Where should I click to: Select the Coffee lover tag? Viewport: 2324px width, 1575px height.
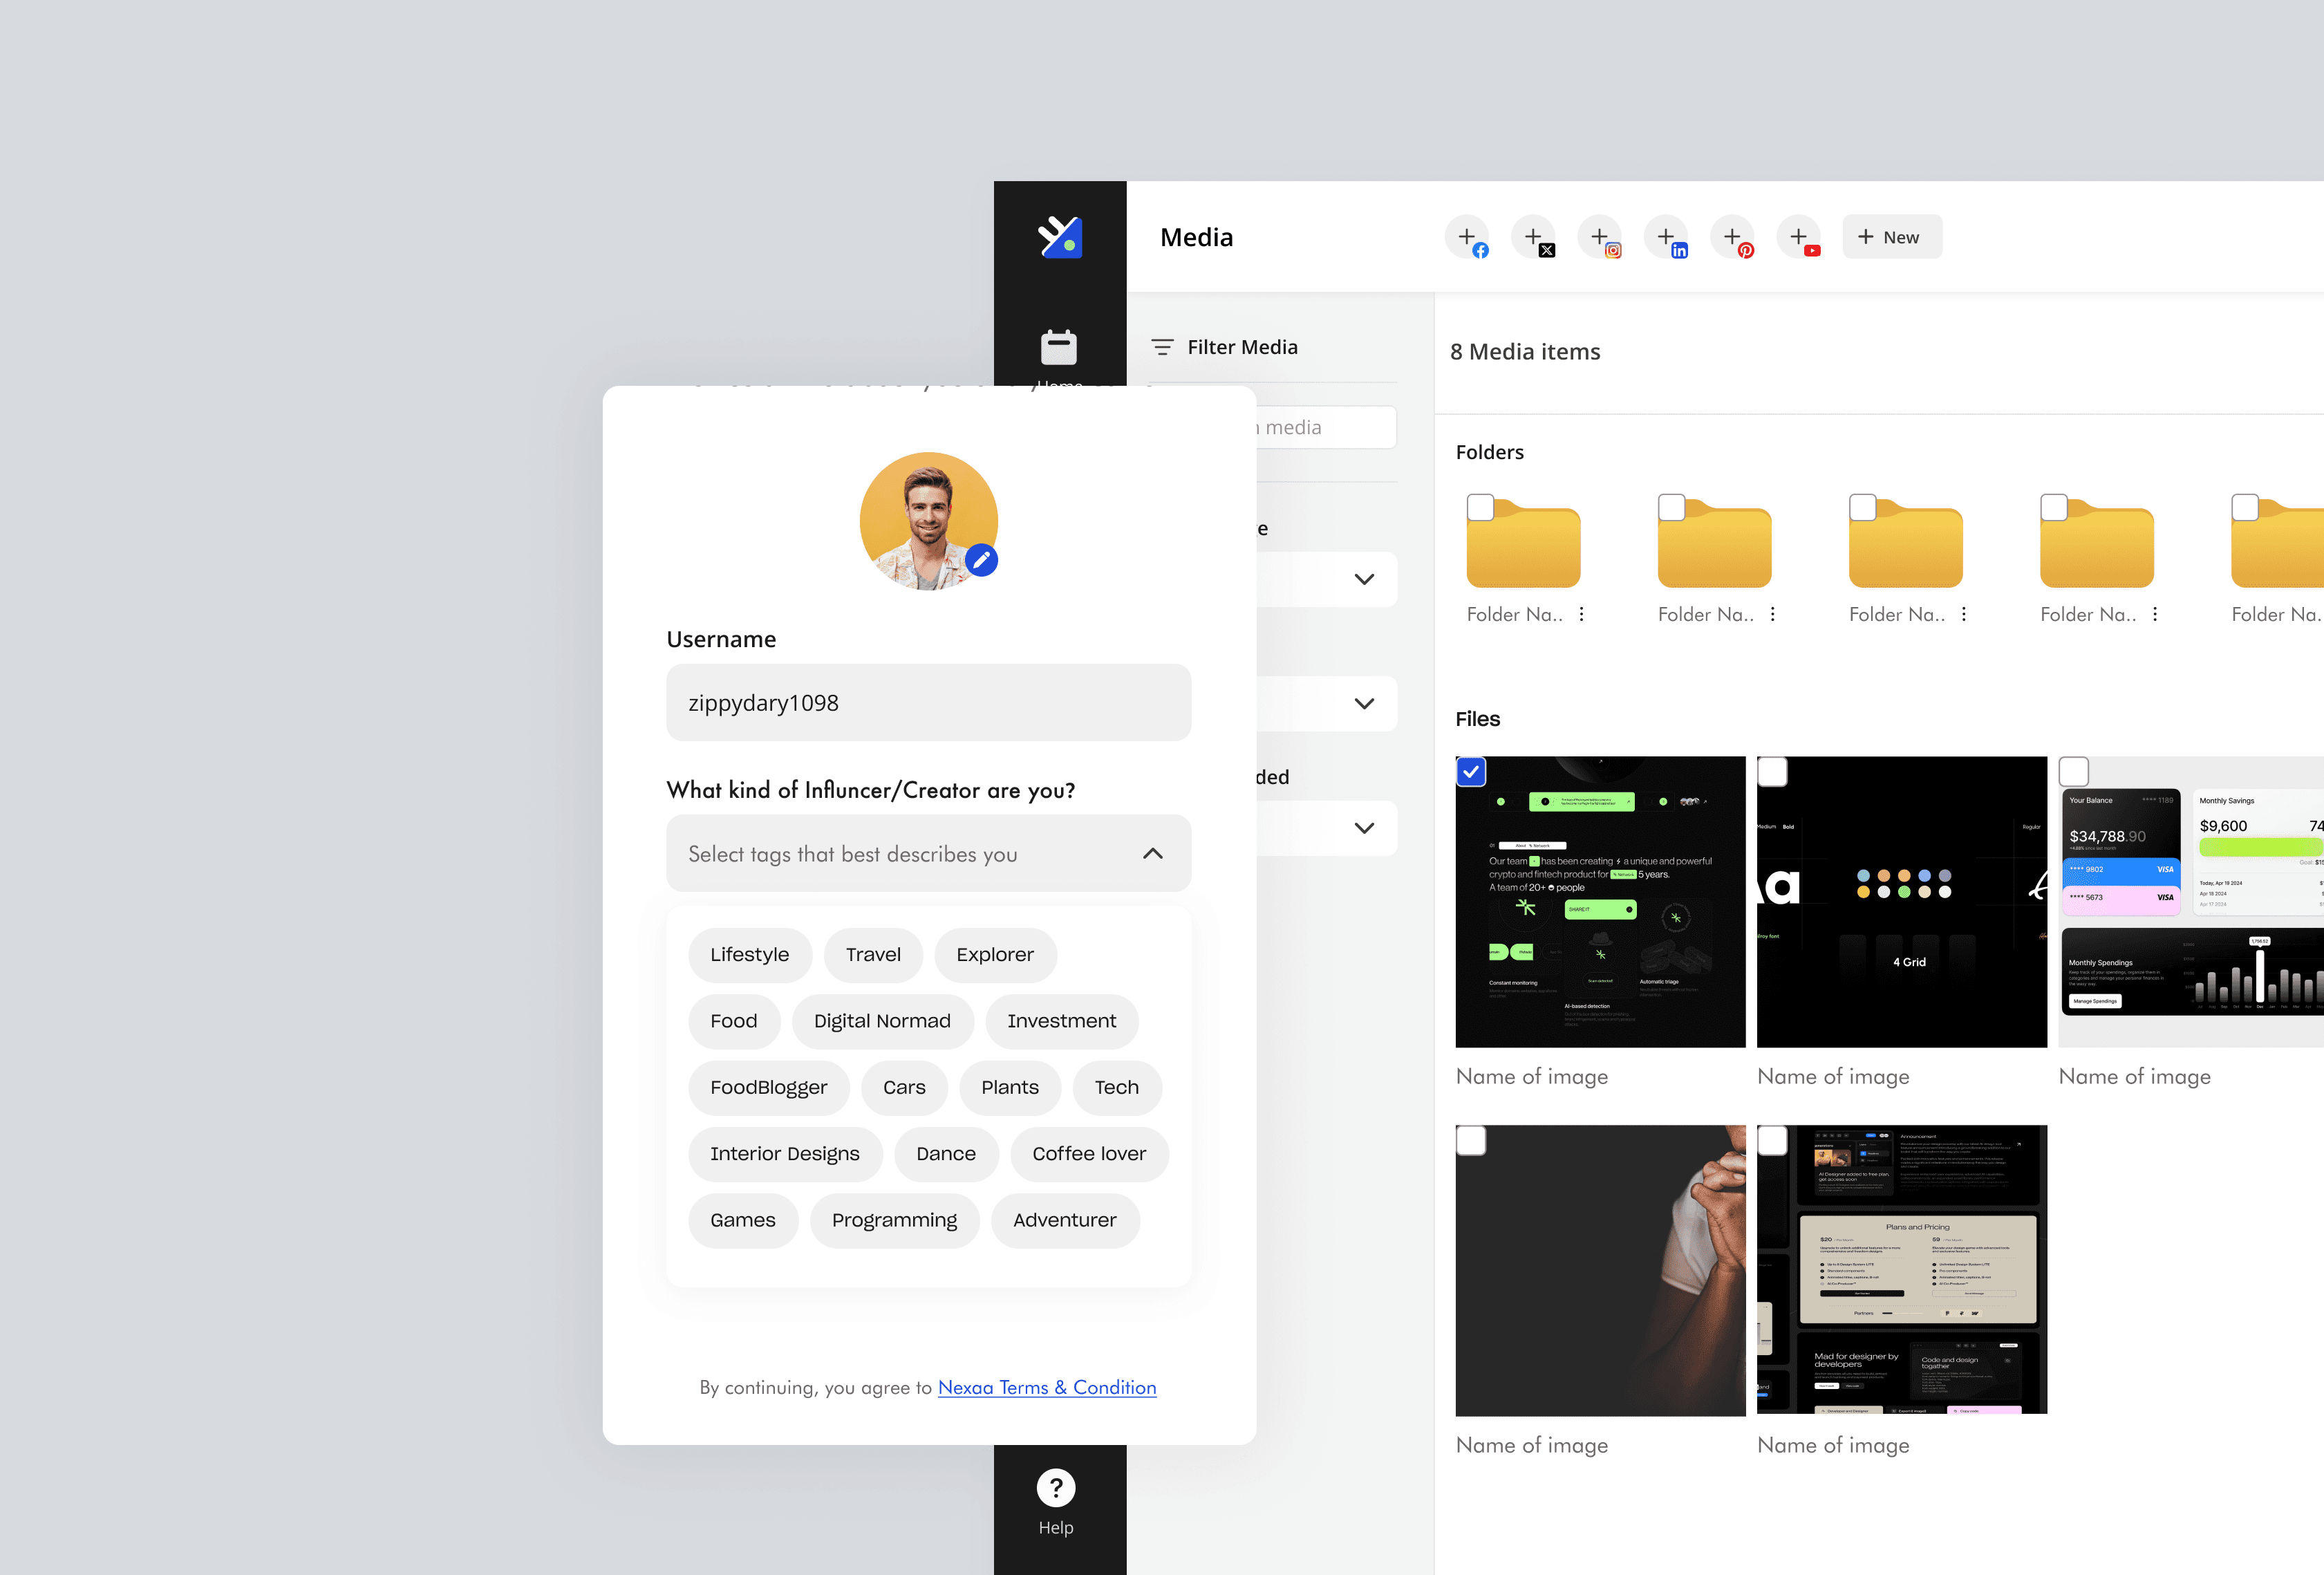1088,1153
